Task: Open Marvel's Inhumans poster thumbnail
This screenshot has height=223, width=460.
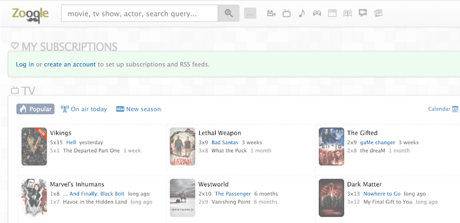Action: pyautogui.click(x=34, y=198)
